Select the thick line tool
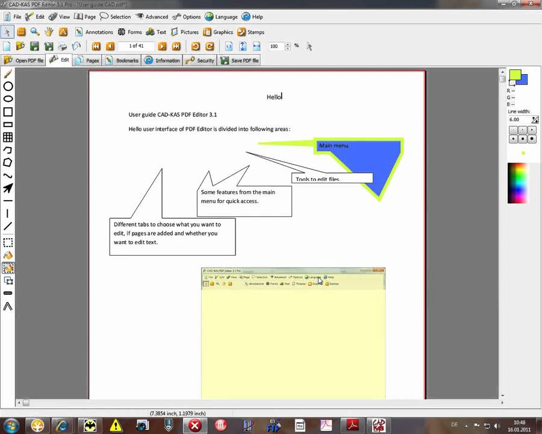 [8, 293]
